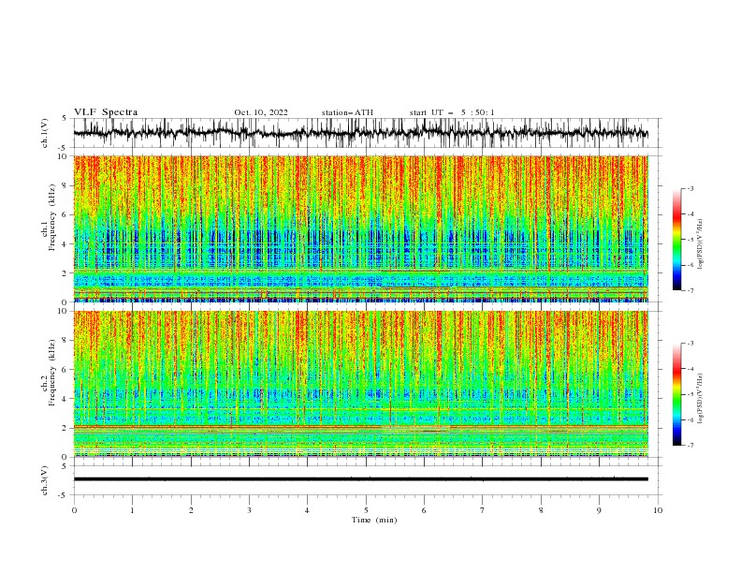Click the ch.3 flat voltage trace
This screenshot has height=573, width=741.
click(x=360, y=479)
